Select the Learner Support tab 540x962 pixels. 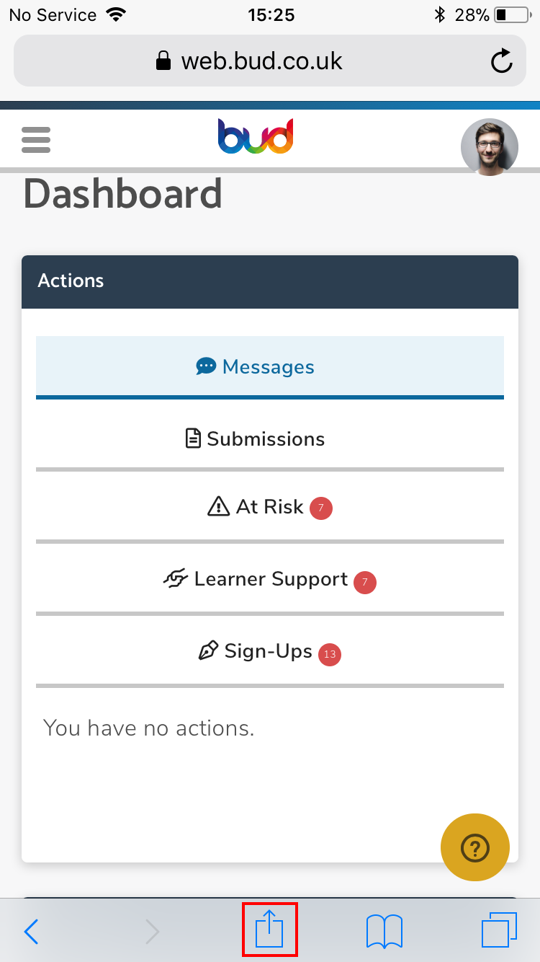coord(270,580)
